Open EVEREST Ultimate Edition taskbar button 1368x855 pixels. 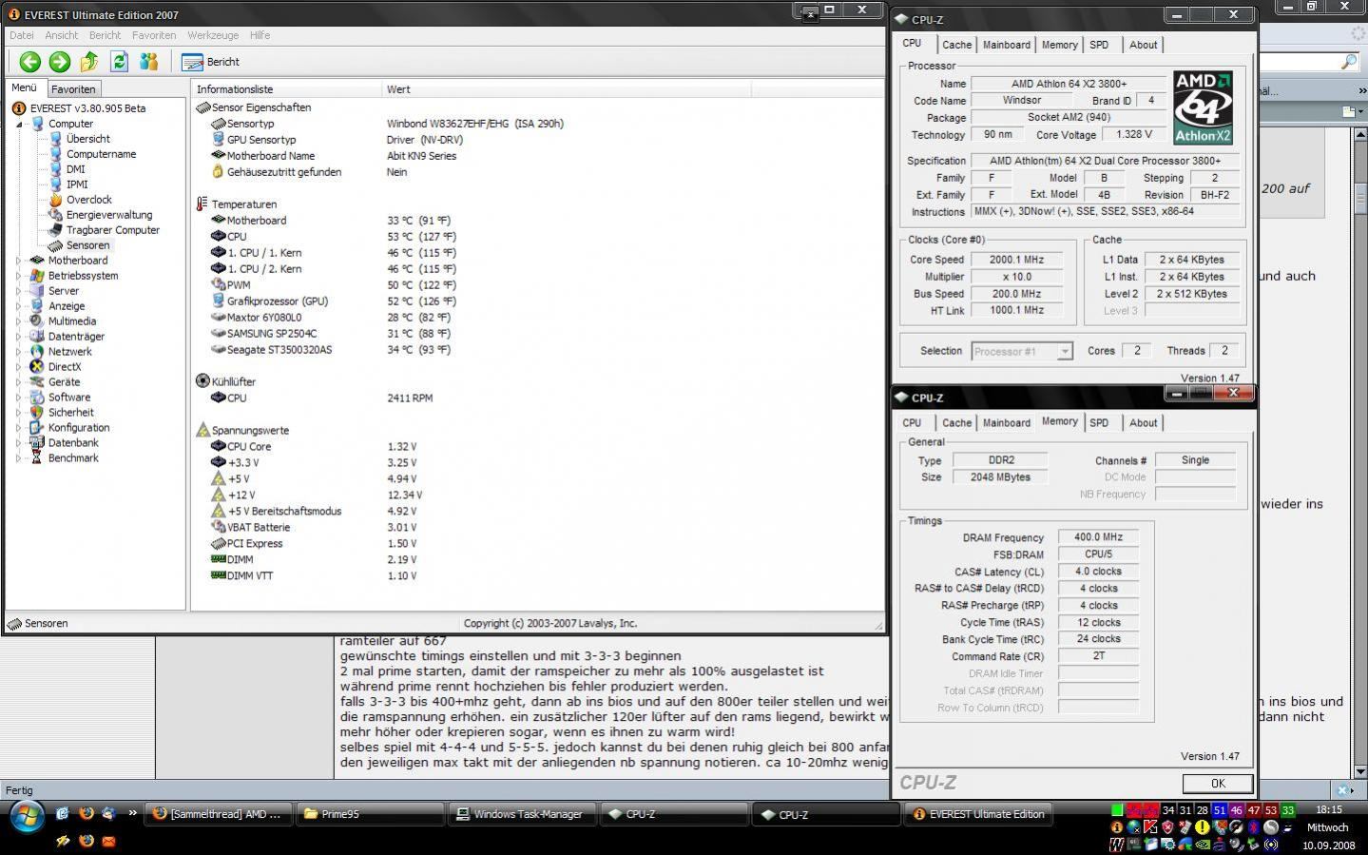tap(978, 814)
